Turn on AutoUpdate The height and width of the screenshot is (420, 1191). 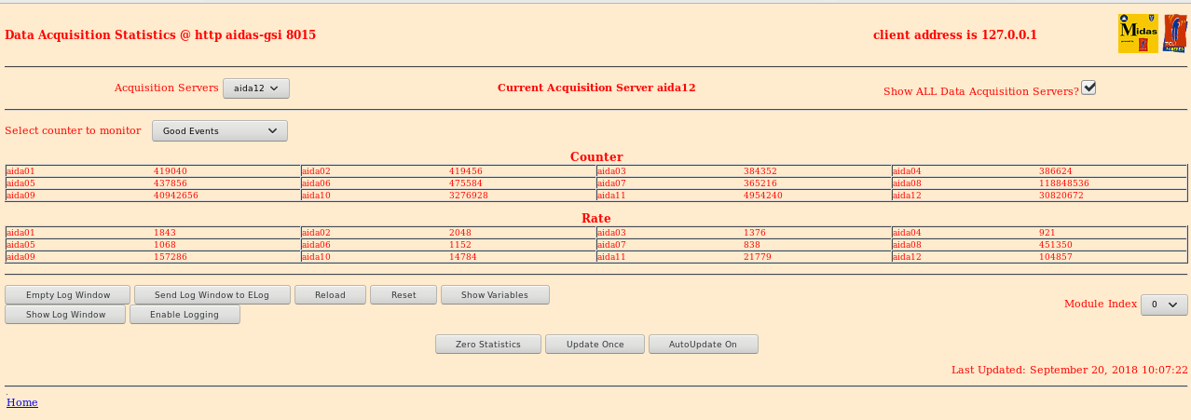704,345
